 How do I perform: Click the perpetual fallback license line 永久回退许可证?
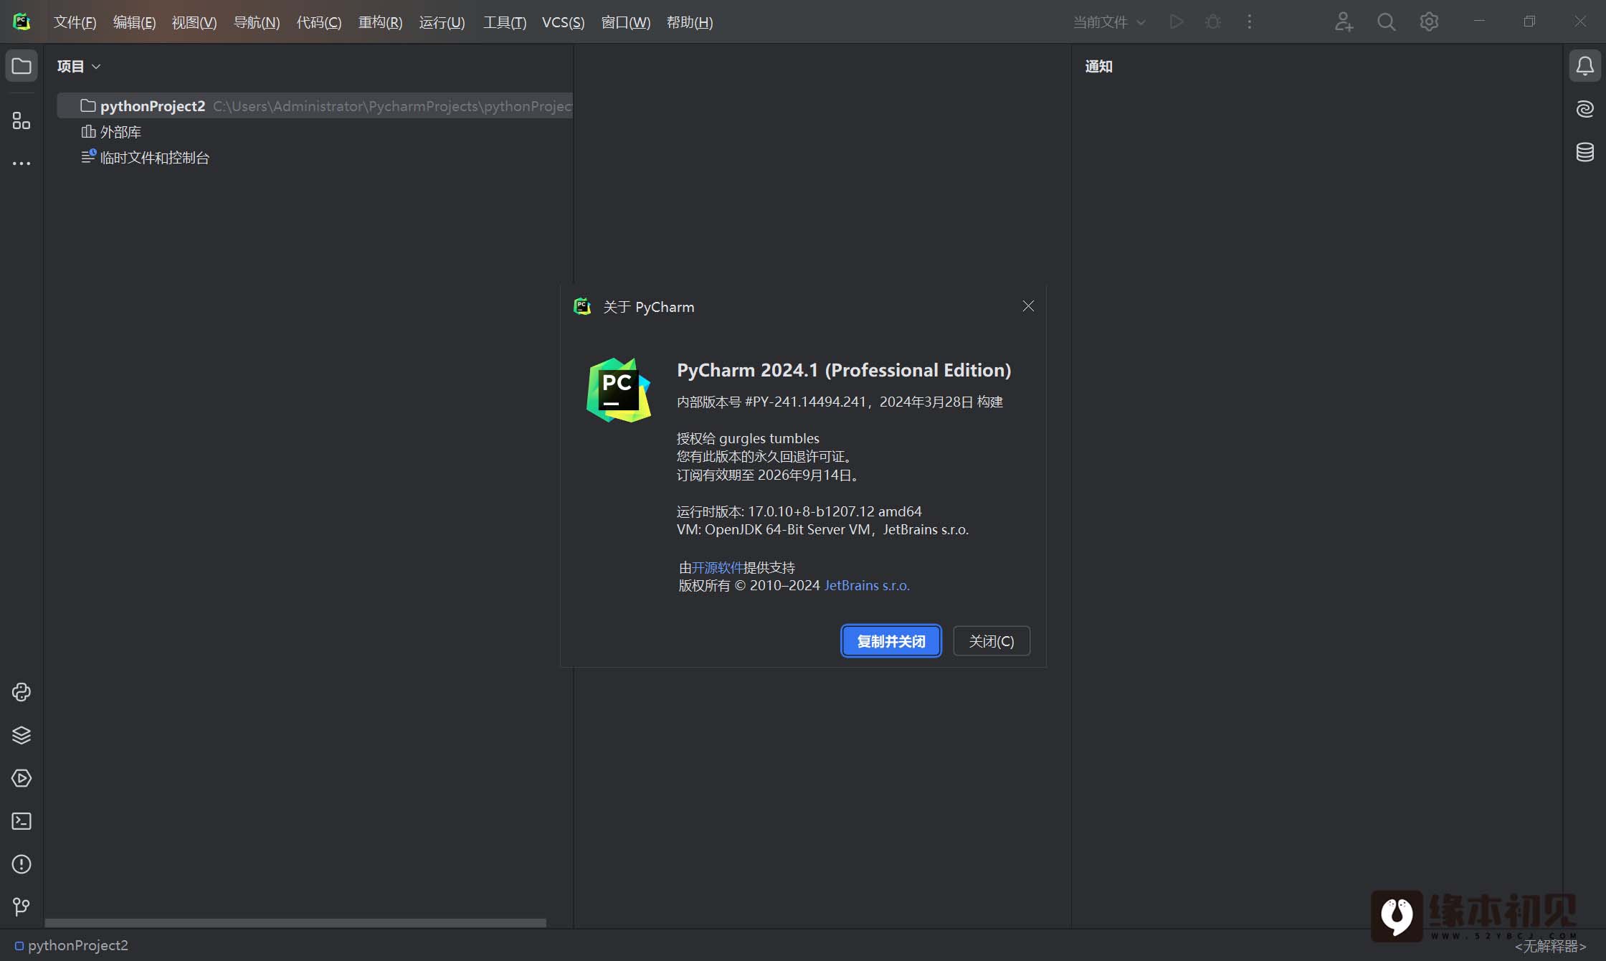[765, 456]
